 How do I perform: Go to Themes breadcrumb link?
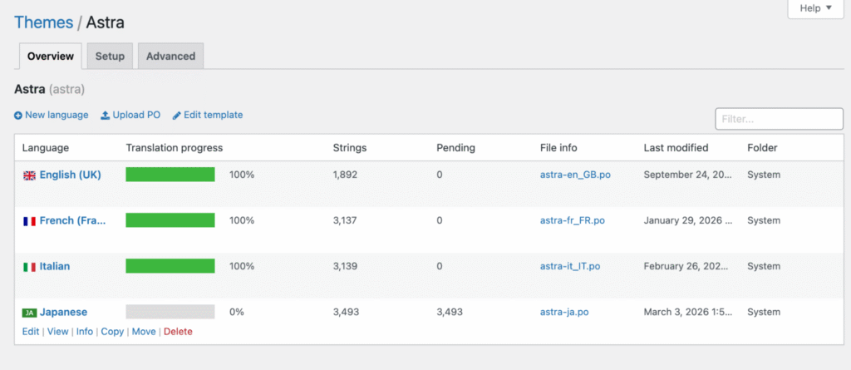43,22
